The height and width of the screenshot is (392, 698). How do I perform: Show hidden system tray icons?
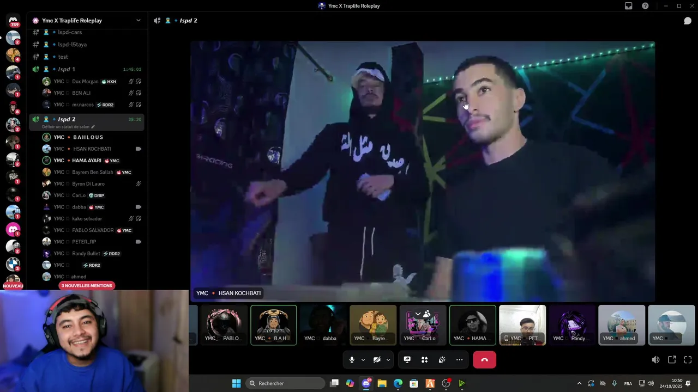(579, 383)
